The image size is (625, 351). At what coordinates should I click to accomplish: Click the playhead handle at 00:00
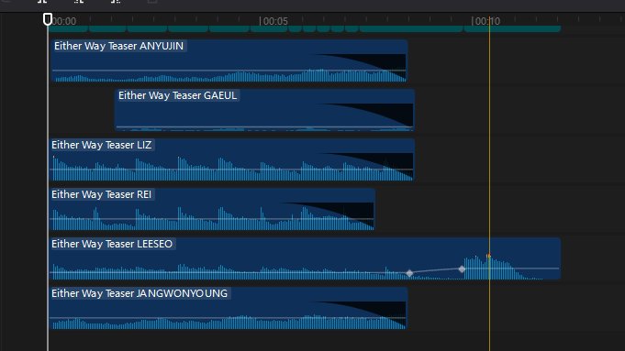(x=48, y=19)
